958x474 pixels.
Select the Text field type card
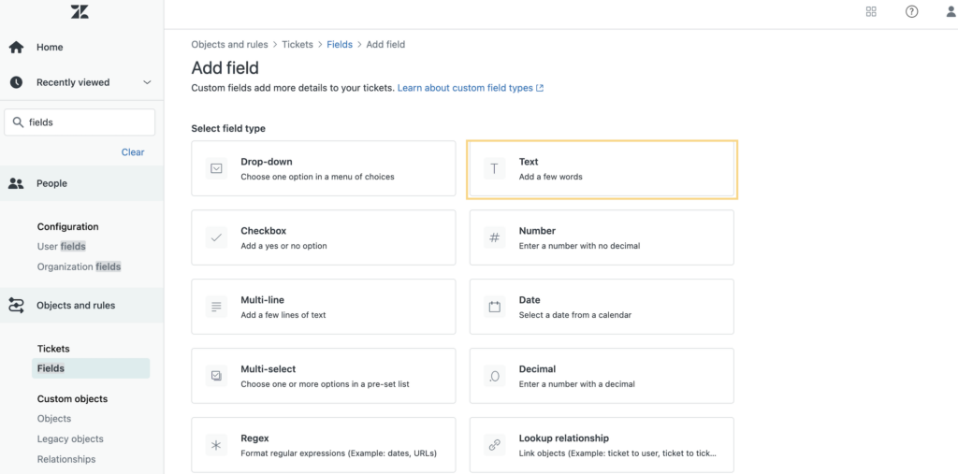tap(602, 169)
